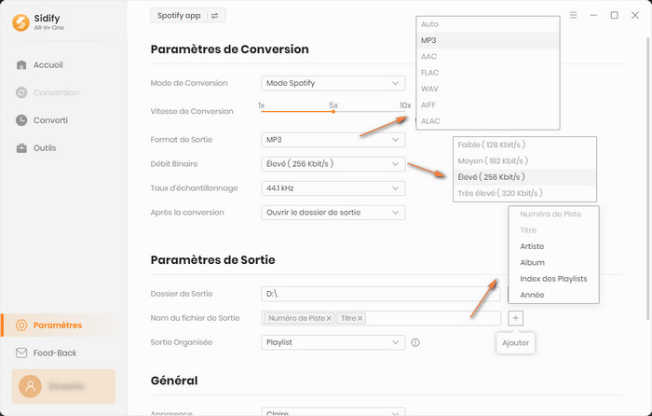Switch source using Spotify app button
This screenshot has width=652, height=416.
coord(187,16)
